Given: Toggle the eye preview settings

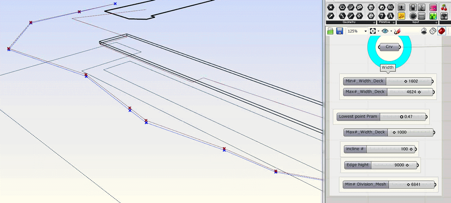Looking at the screenshot, I should (x=385, y=31).
